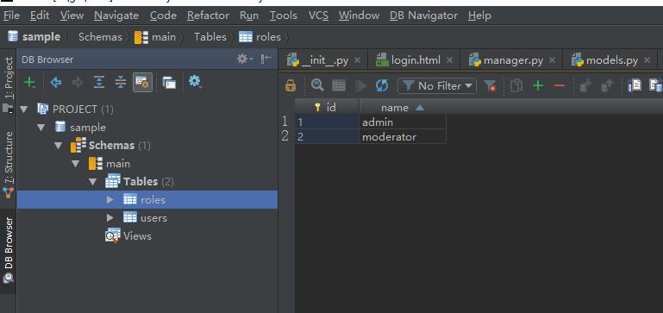
Task: Collapse the PROJECT tree node
Action: [x=23, y=110]
